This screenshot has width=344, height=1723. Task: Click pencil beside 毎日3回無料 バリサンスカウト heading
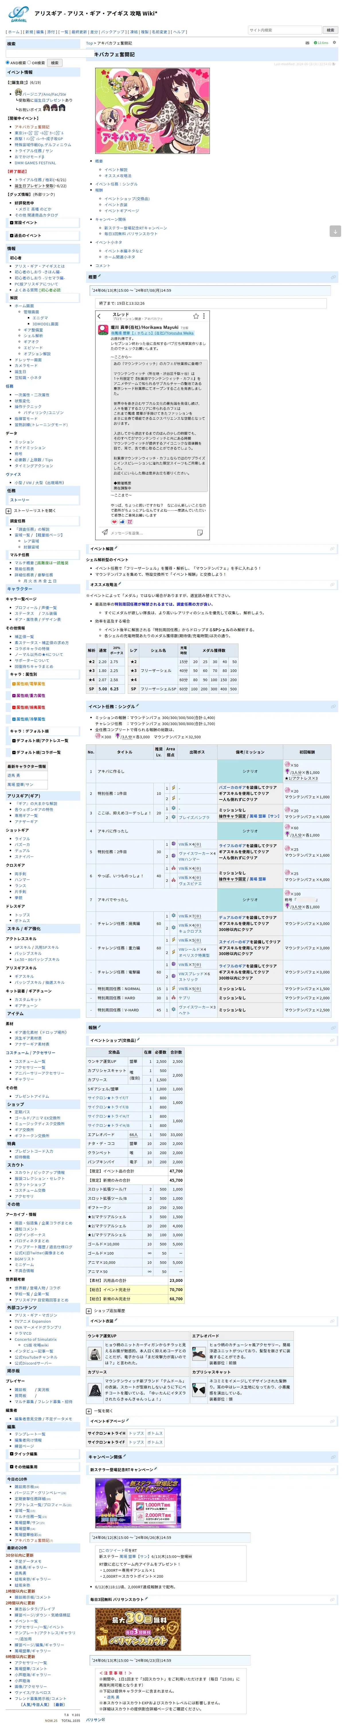click(146, 1599)
